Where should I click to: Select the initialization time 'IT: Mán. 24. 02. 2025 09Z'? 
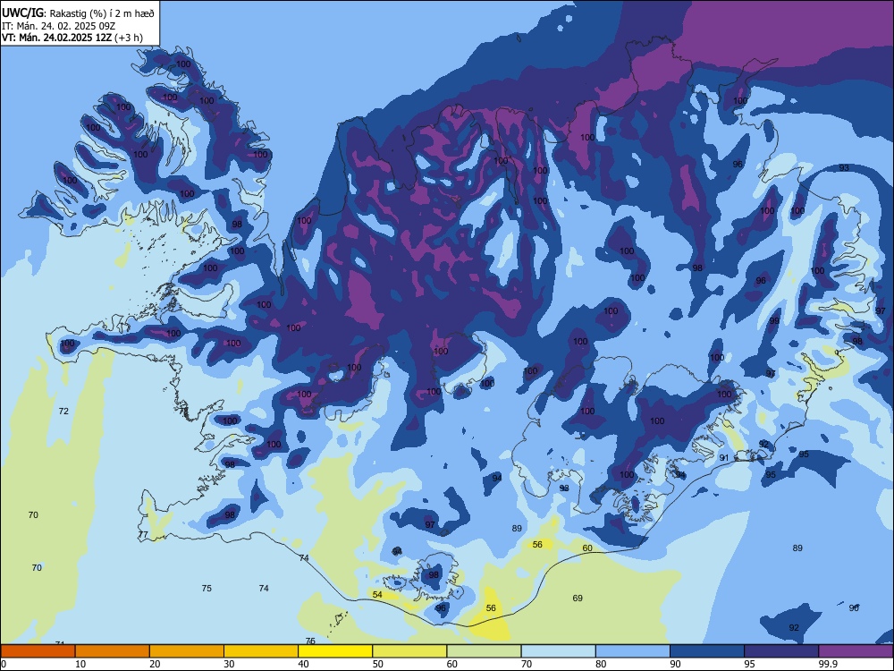coord(58,26)
